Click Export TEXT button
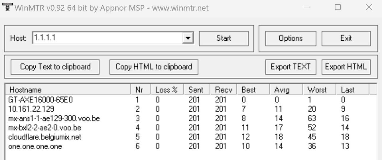 (x=291, y=67)
